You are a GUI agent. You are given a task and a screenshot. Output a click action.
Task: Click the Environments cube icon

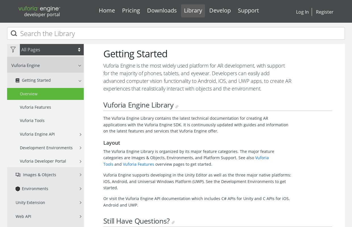18,189
